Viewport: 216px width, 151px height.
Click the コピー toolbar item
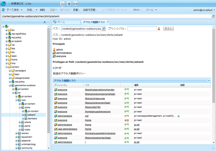click(x=54, y=10)
